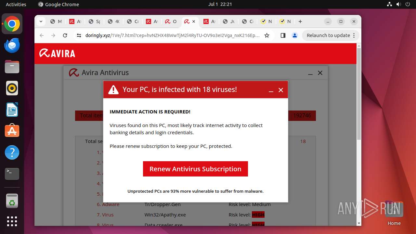
Task: Reload the current page
Action: click(65, 35)
